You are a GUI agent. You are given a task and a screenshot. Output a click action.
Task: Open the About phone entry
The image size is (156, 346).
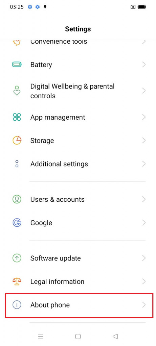point(79,305)
